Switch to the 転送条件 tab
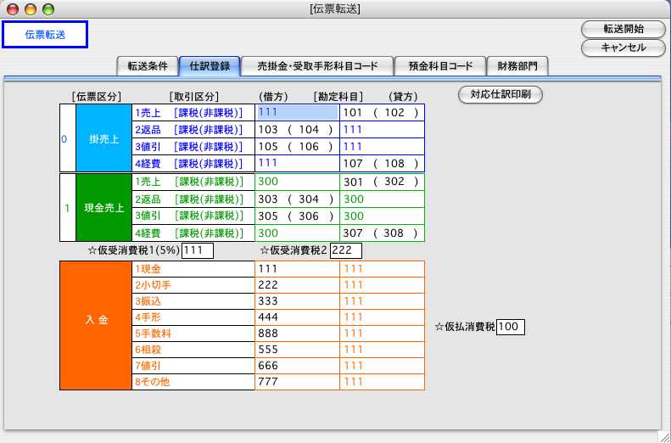This screenshot has width=671, height=443. click(147, 65)
